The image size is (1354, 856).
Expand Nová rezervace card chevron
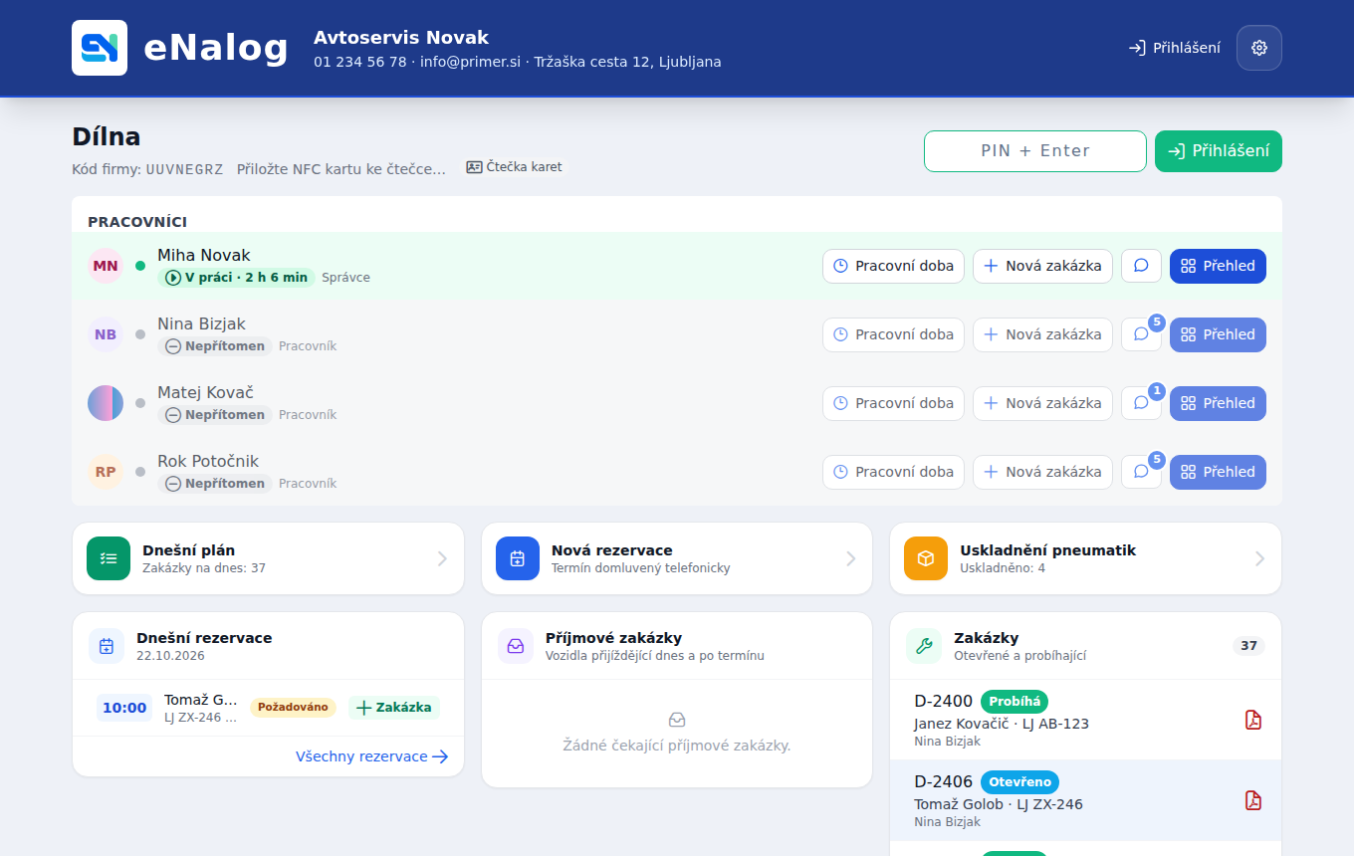[x=851, y=558]
